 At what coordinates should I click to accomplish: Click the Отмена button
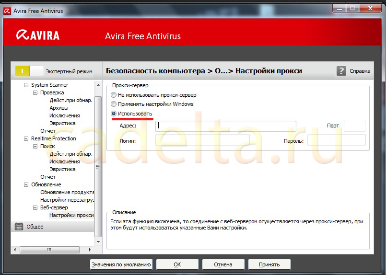tap(223, 264)
